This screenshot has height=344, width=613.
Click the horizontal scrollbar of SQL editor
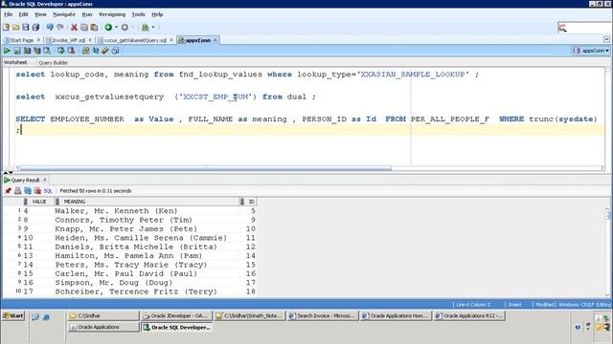(x=206, y=168)
